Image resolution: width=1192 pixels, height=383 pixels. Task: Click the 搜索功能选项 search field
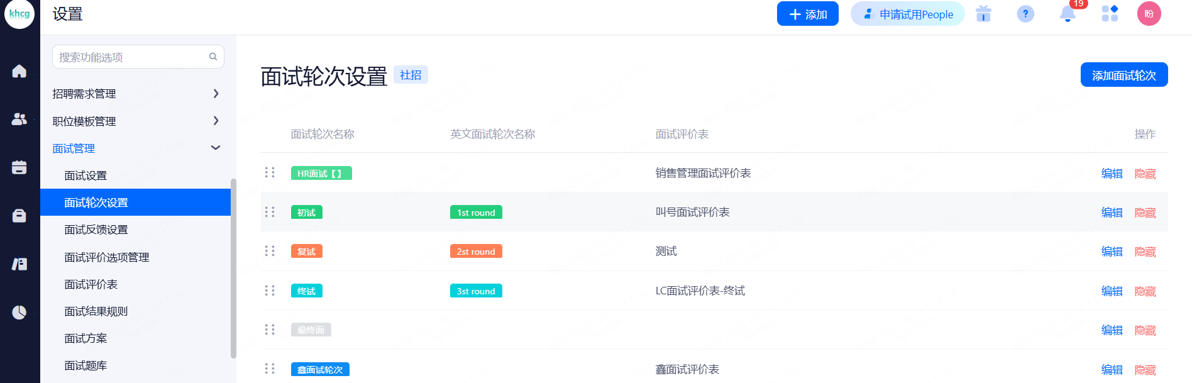point(132,57)
